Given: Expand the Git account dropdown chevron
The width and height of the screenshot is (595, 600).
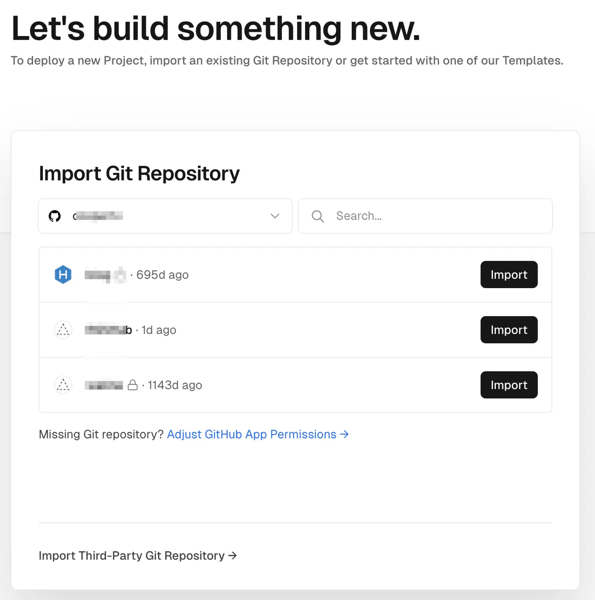Looking at the screenshot, I should click(275, 216).
